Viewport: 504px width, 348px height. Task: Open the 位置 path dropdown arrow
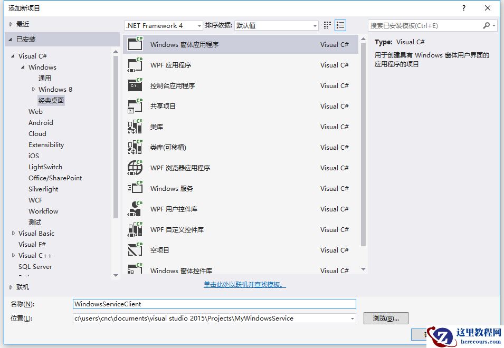353,318
